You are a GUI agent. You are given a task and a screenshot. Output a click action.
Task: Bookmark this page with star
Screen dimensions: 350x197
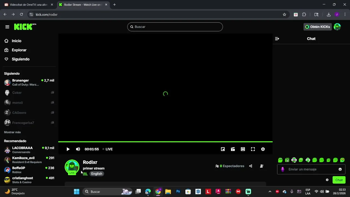[284, 15]
